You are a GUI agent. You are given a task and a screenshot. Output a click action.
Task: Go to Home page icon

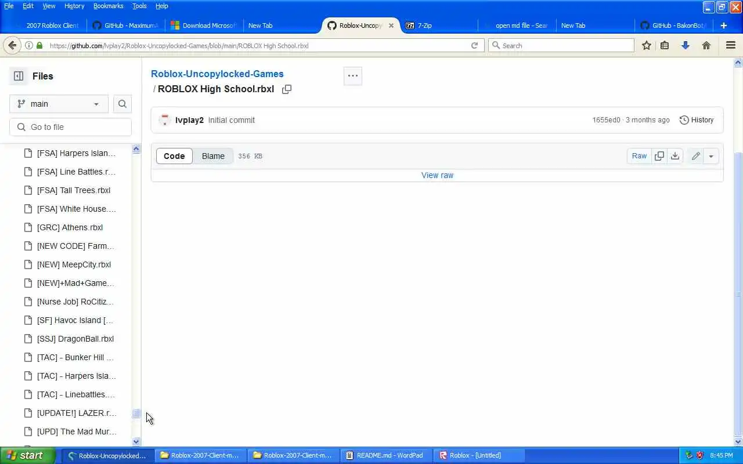click(706, 45)
